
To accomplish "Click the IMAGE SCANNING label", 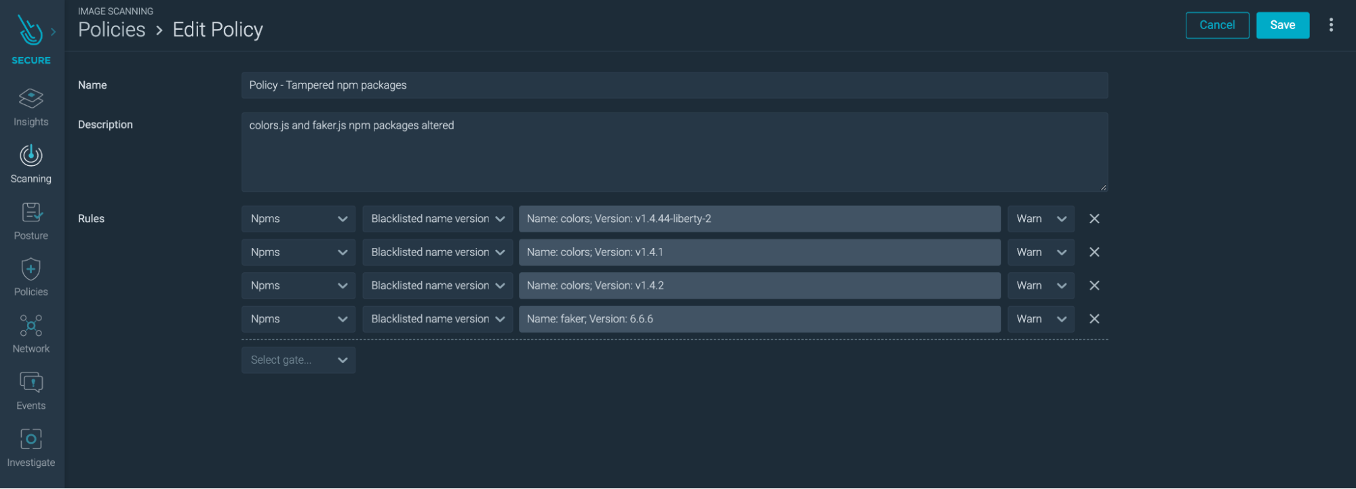I will click(115, 11).
